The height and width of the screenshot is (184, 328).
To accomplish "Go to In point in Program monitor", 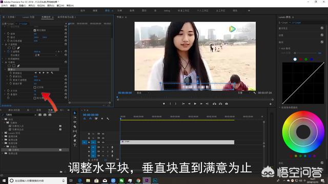I will 183,104.
